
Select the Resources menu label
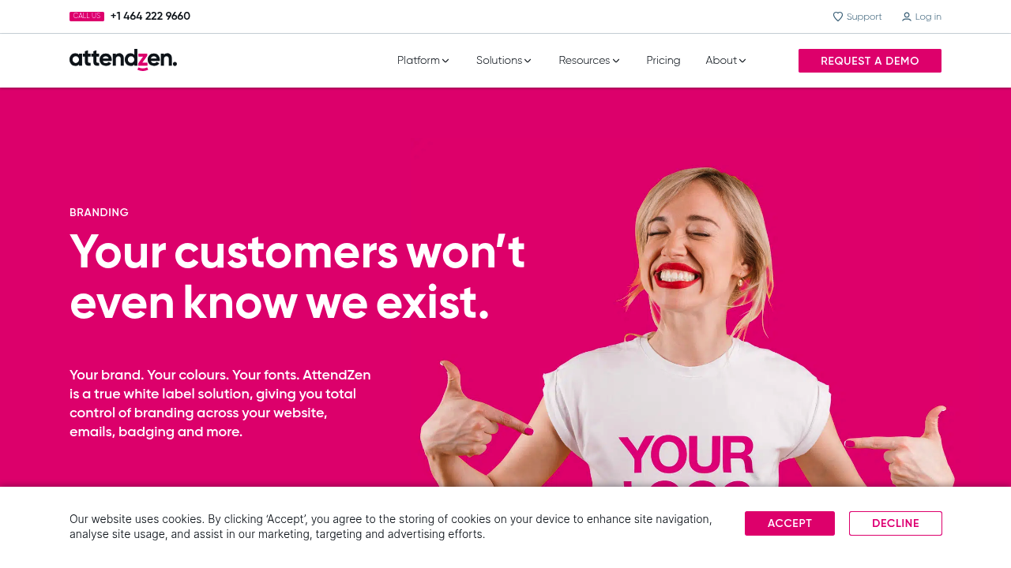584,61
